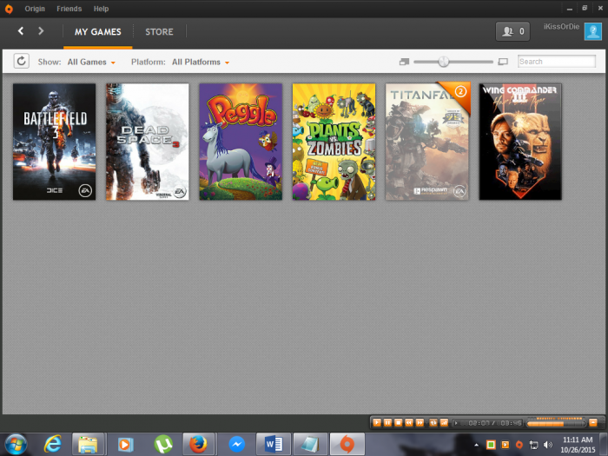Image resolution: width=608 pixels, height=456 pixels.
Task: Click the orange player tray icon
Action: pyautogui.click(x=506, y=445)
